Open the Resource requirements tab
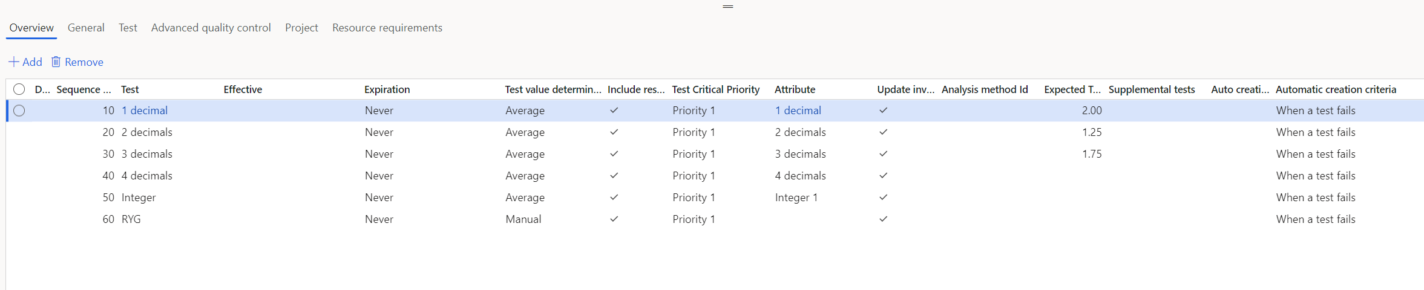The image size is (1424, 290). (387, 28)
